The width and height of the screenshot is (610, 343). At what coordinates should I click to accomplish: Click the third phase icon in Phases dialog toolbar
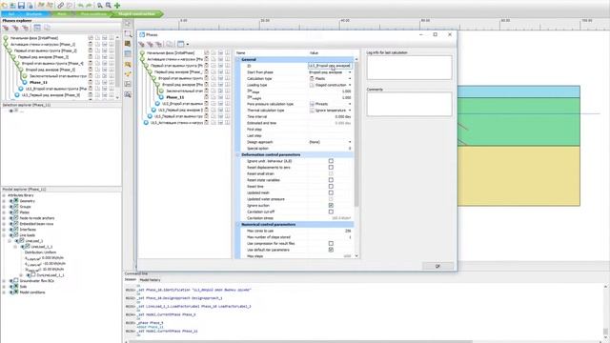point(158,44)
